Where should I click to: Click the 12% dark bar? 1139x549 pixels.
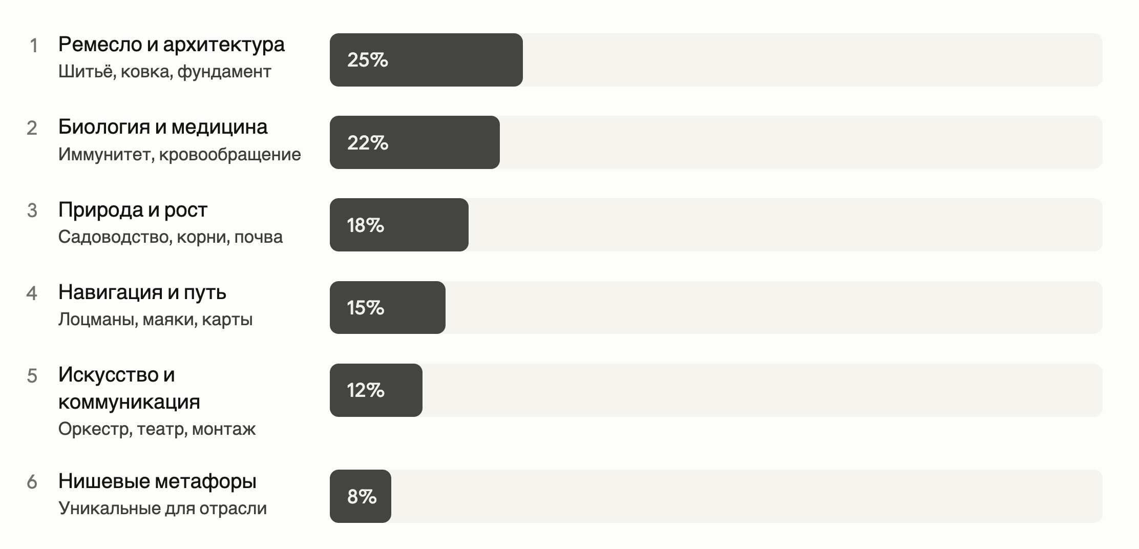[376, 390]
